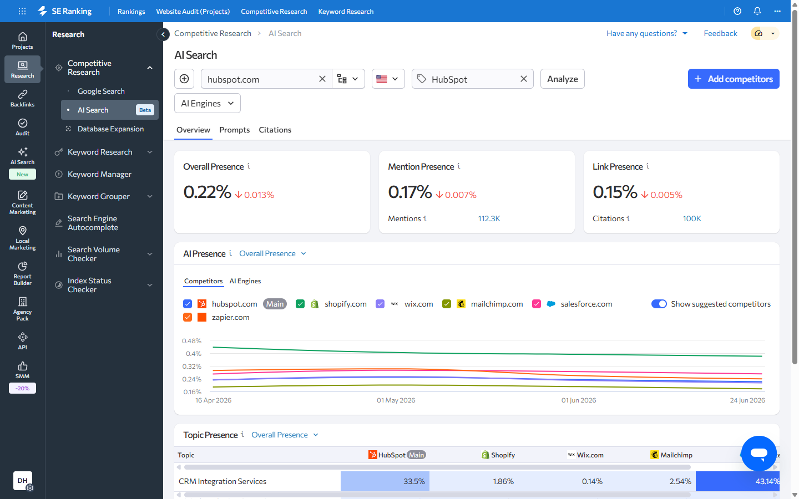Clear the HubSpot brand name field

[x=523, y=79]
